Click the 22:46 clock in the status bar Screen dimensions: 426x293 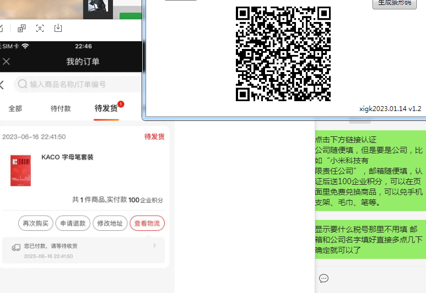click(x=83, y=46)
